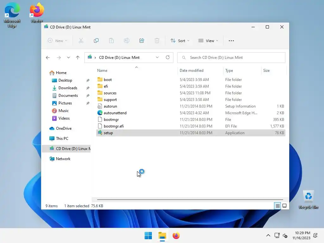
Task: Select the efi folder
Action: (x=190, y=86)
